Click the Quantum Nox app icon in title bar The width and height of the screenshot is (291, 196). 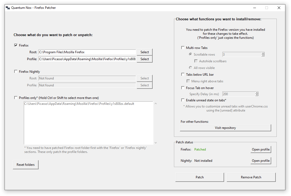[8, 8]
